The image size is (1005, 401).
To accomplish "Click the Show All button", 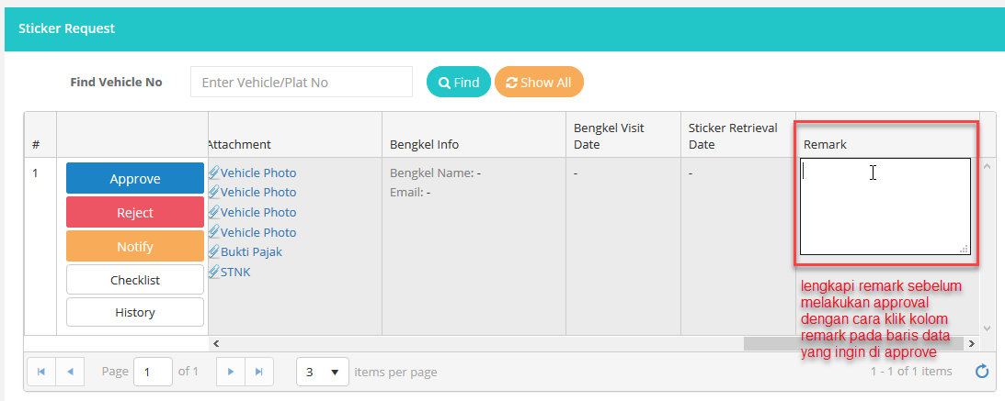I will pyautogui.click(x=539, y=83).
